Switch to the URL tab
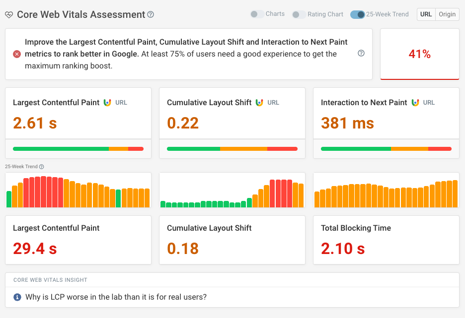Image resolution: width=465 pixels, height=318 pixels. click(426, 14)
